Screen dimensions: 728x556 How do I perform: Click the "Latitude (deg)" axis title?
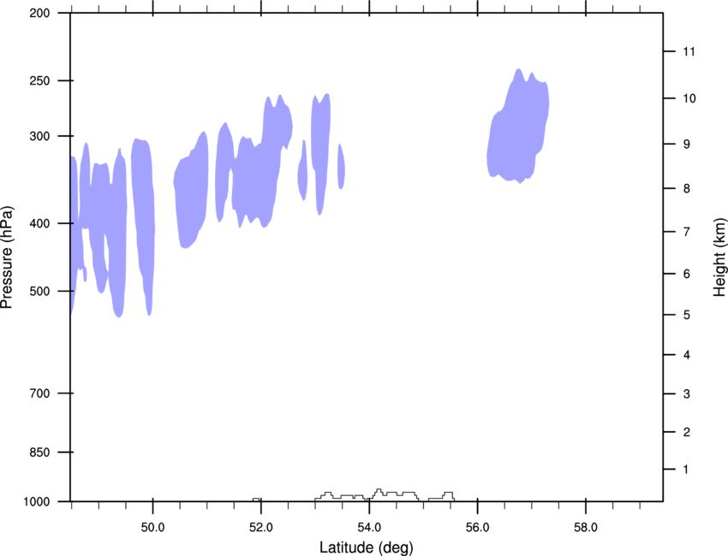[x=366, y=547]
